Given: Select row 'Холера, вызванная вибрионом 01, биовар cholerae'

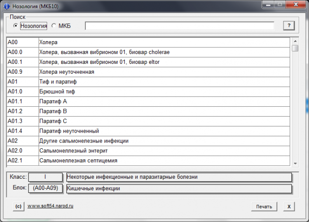Looking at the screenshot, I should (x=148, y=52).
